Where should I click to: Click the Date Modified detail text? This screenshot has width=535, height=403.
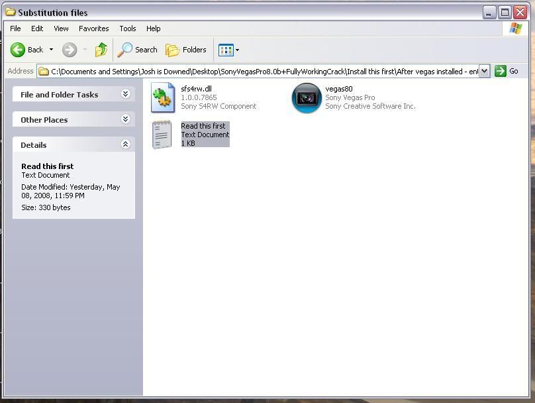pos(70,192)
